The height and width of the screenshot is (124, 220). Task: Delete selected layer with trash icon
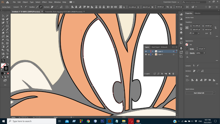173,74
